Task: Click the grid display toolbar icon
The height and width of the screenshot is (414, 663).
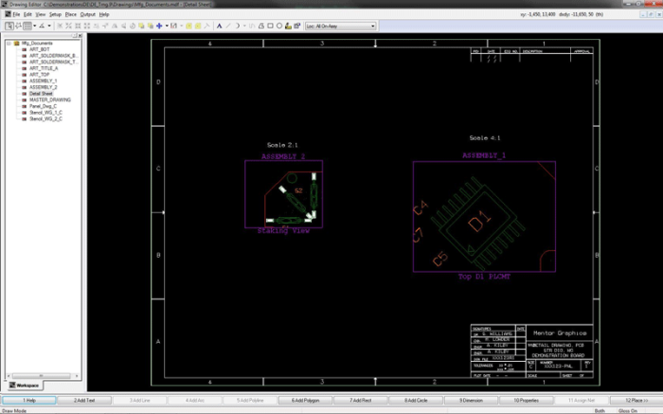Action: coord(27,26)
